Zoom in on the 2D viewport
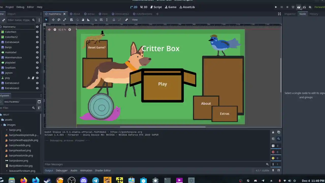This screenshot has width=325, height=183. pos(70,30)
